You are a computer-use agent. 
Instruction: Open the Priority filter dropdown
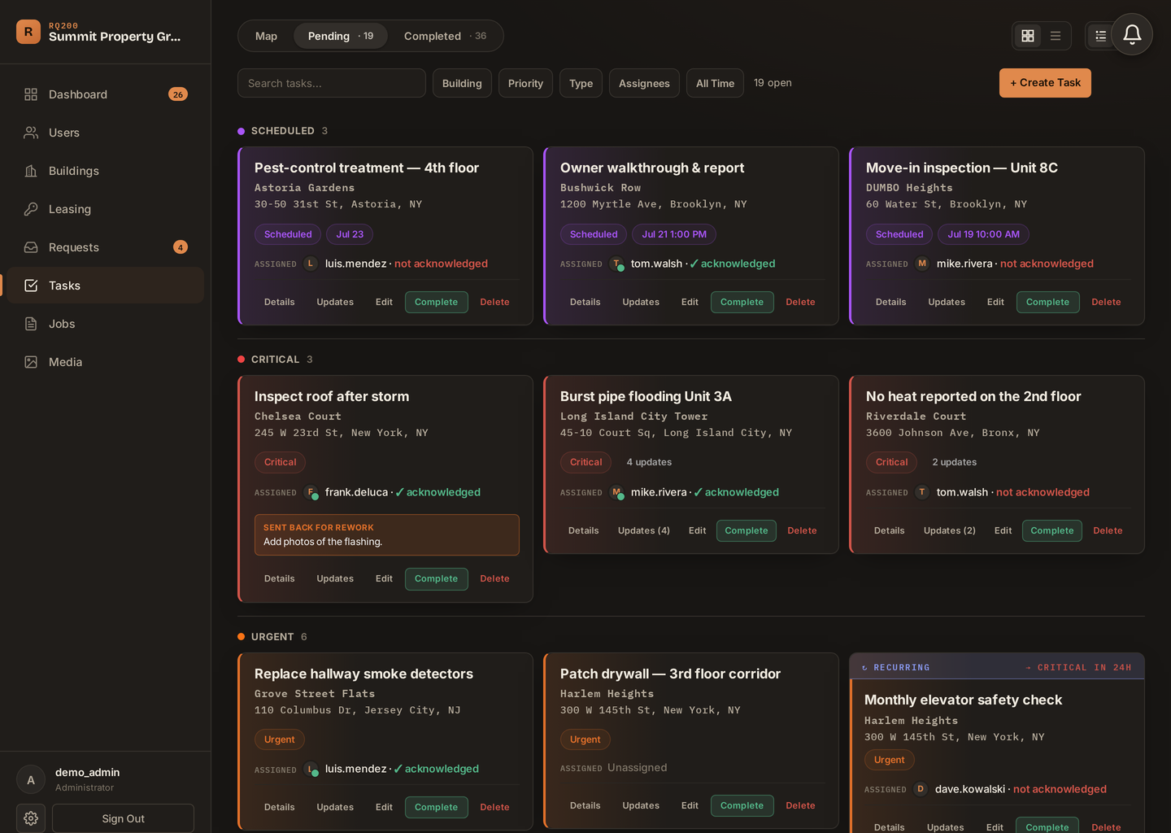(x=525, y=83)
